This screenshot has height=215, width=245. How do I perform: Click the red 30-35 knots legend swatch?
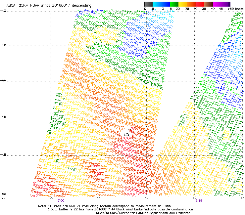(200, 4)
